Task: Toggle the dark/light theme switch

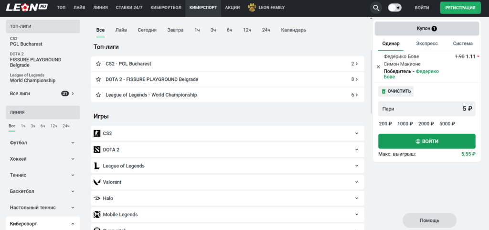Action: [394, 8]
